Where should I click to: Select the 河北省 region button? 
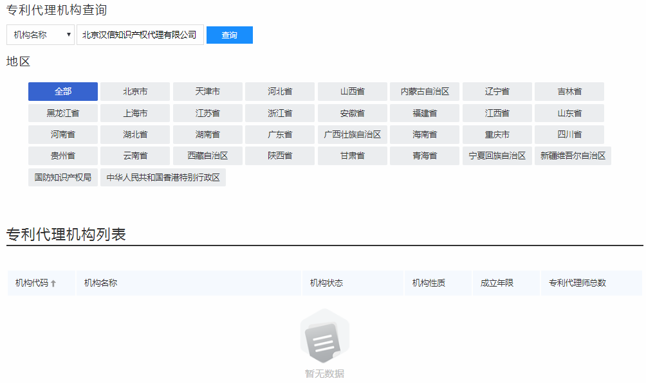[x=279, y=91]
